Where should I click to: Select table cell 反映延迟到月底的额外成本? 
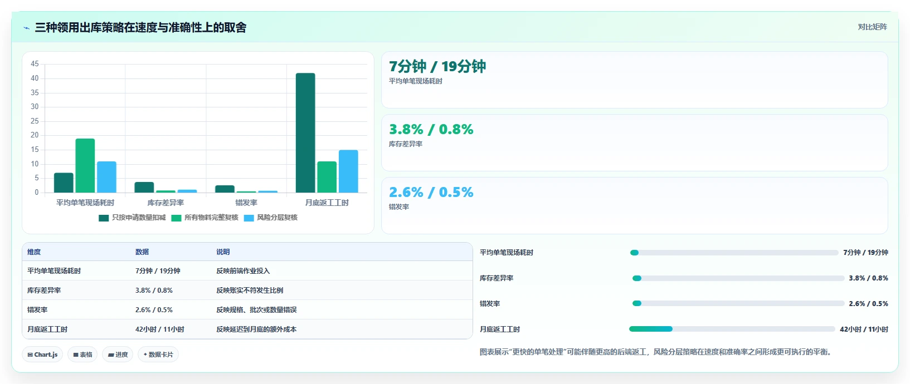256,329
